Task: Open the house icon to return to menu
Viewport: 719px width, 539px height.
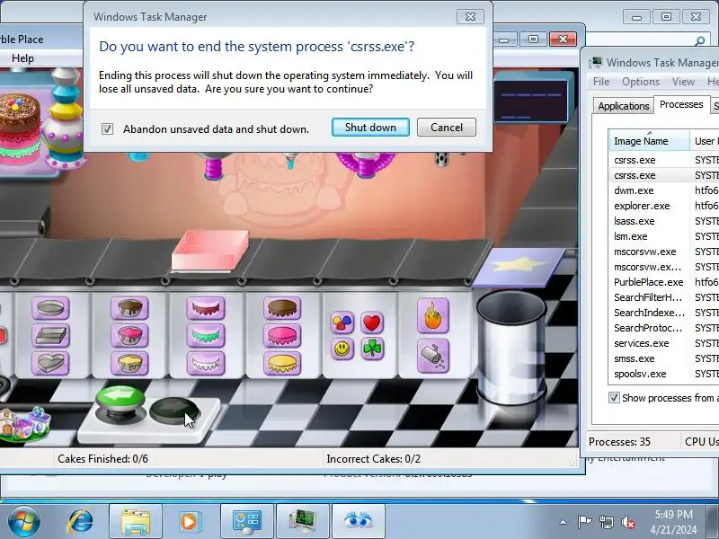Action: (24, 424)
